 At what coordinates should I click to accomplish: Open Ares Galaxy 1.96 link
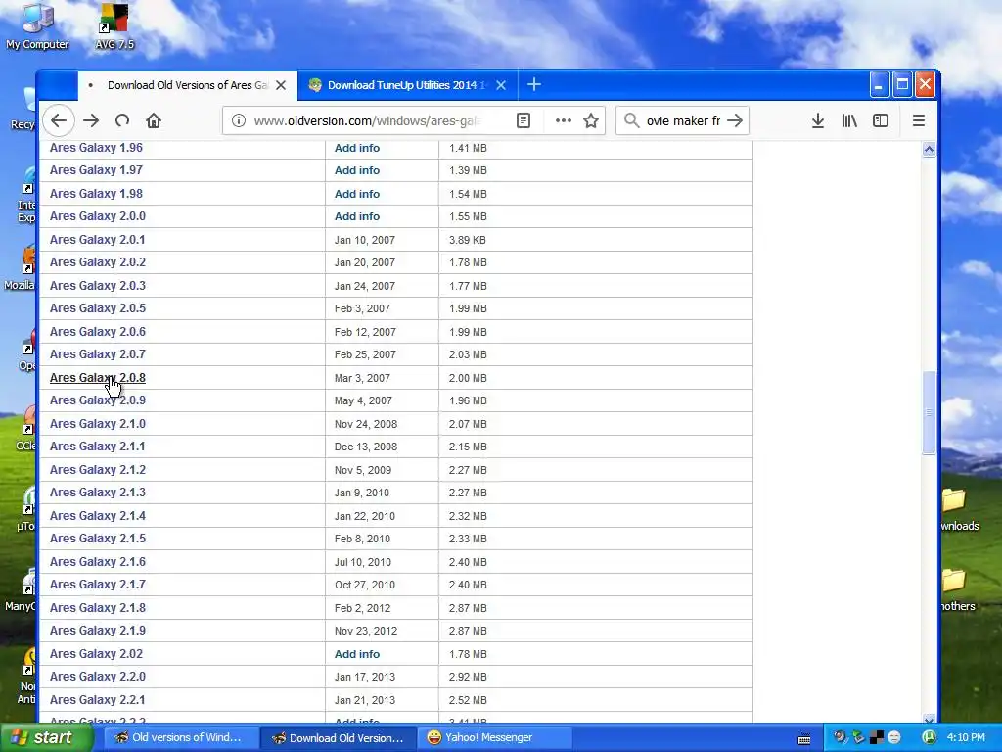(x=96, y=148)
